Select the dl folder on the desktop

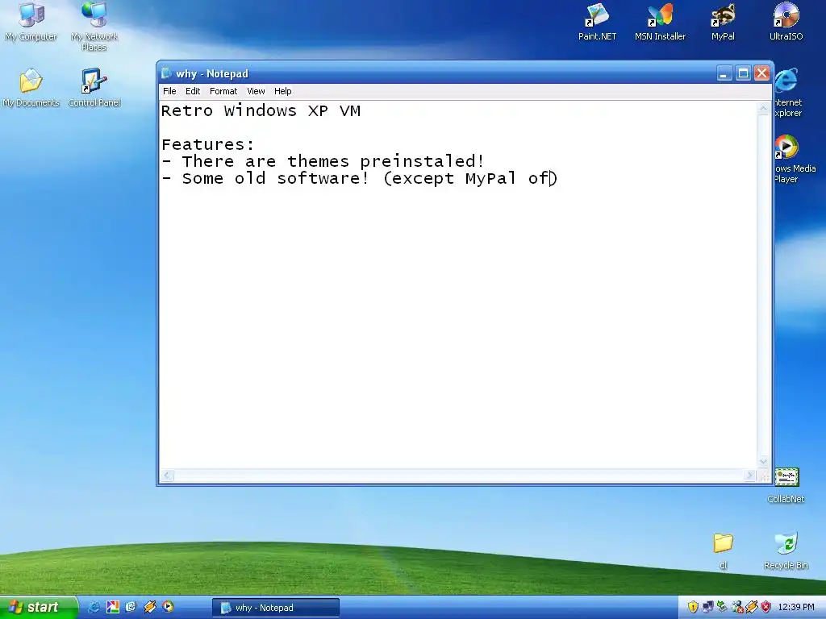(723, 550)
